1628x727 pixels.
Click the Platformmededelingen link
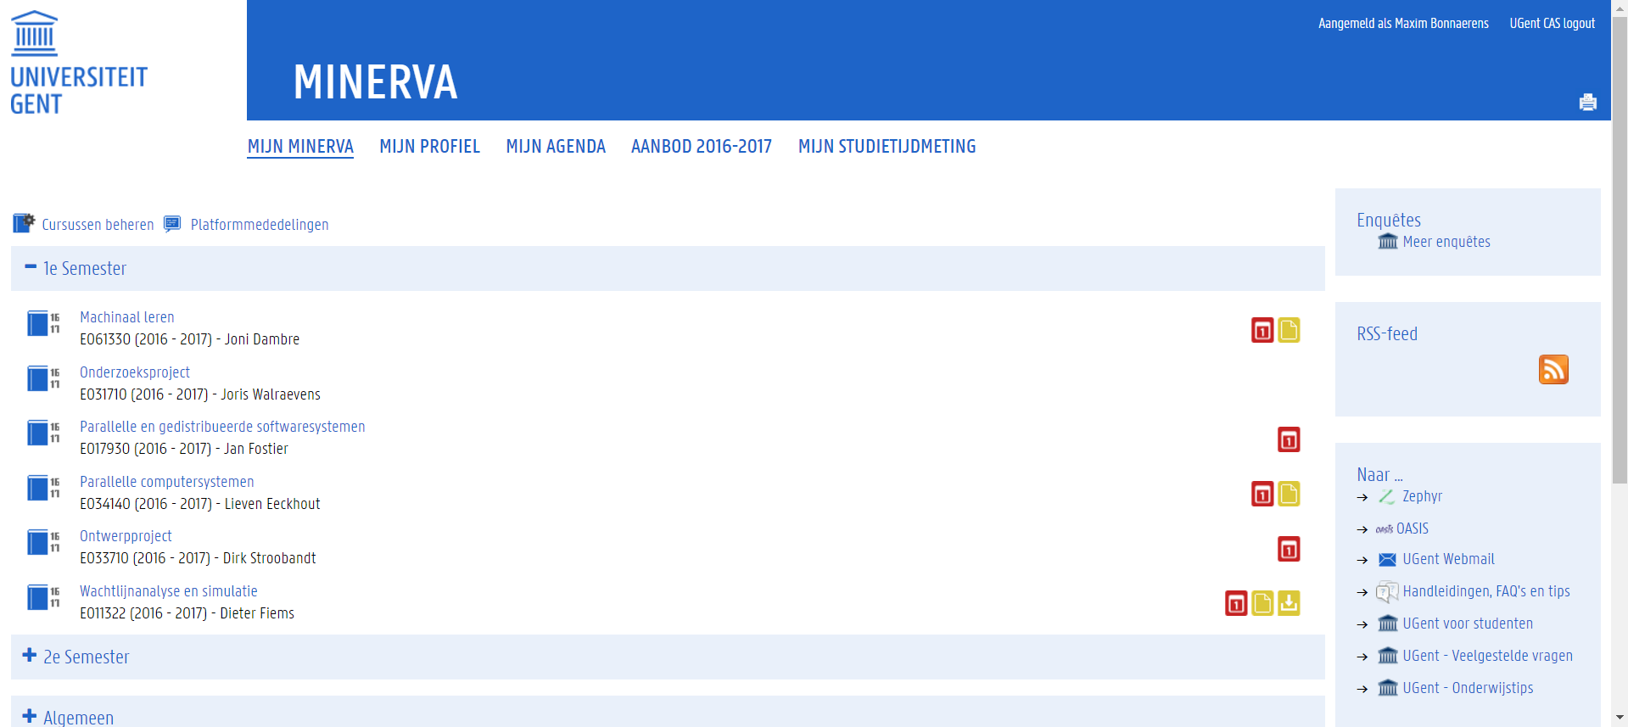260,225
